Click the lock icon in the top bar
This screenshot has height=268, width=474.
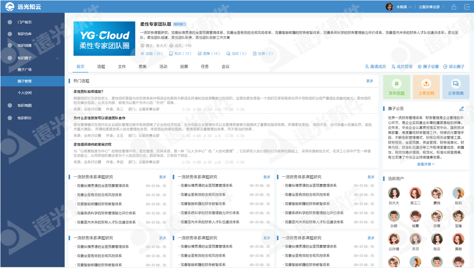click(454, 7)
